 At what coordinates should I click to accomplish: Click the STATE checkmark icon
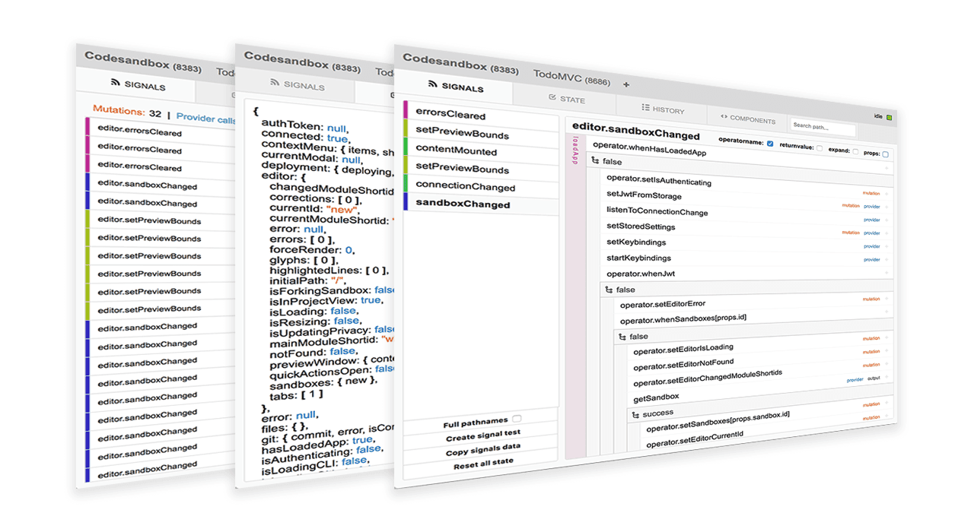click(552, 97)
